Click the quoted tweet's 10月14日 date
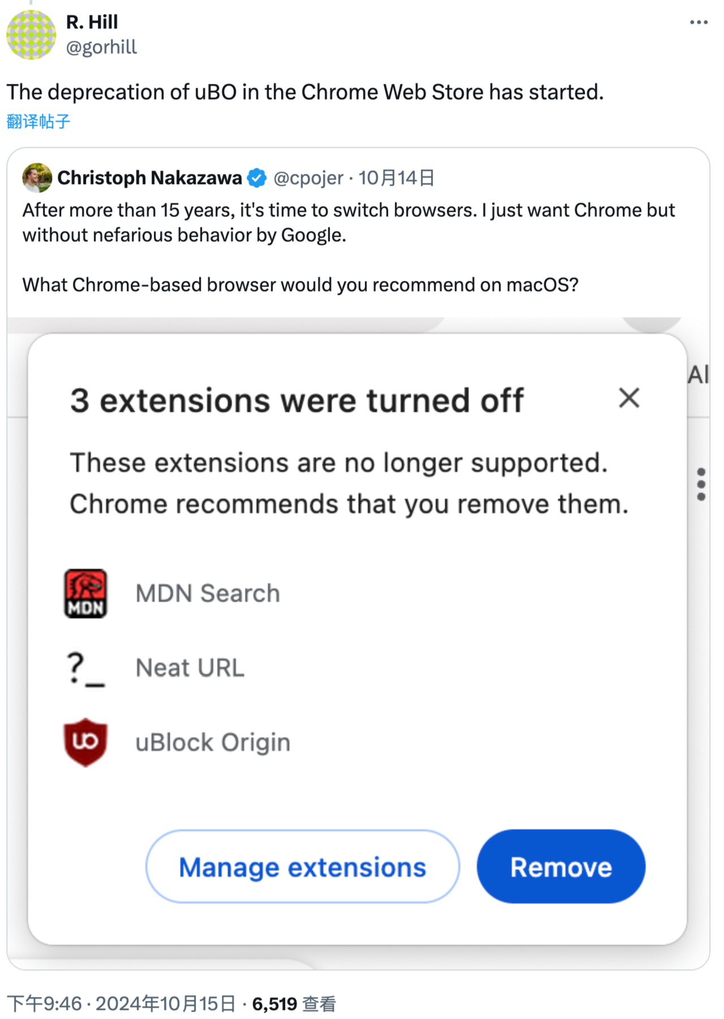 tap(396, 178)
